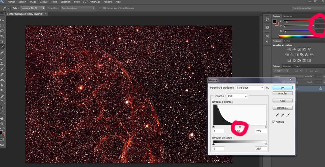
Task: Pick the white point eyedropper in Niveaux
Action: point(288,115)
